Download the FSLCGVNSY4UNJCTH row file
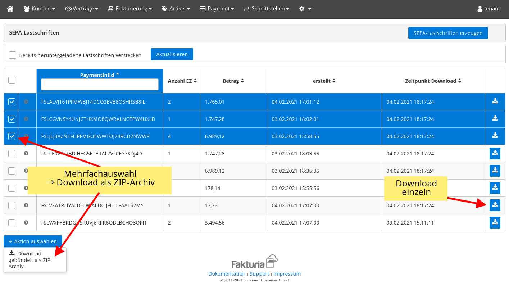This screenshot has height=285, width=509. coord(495,119)
